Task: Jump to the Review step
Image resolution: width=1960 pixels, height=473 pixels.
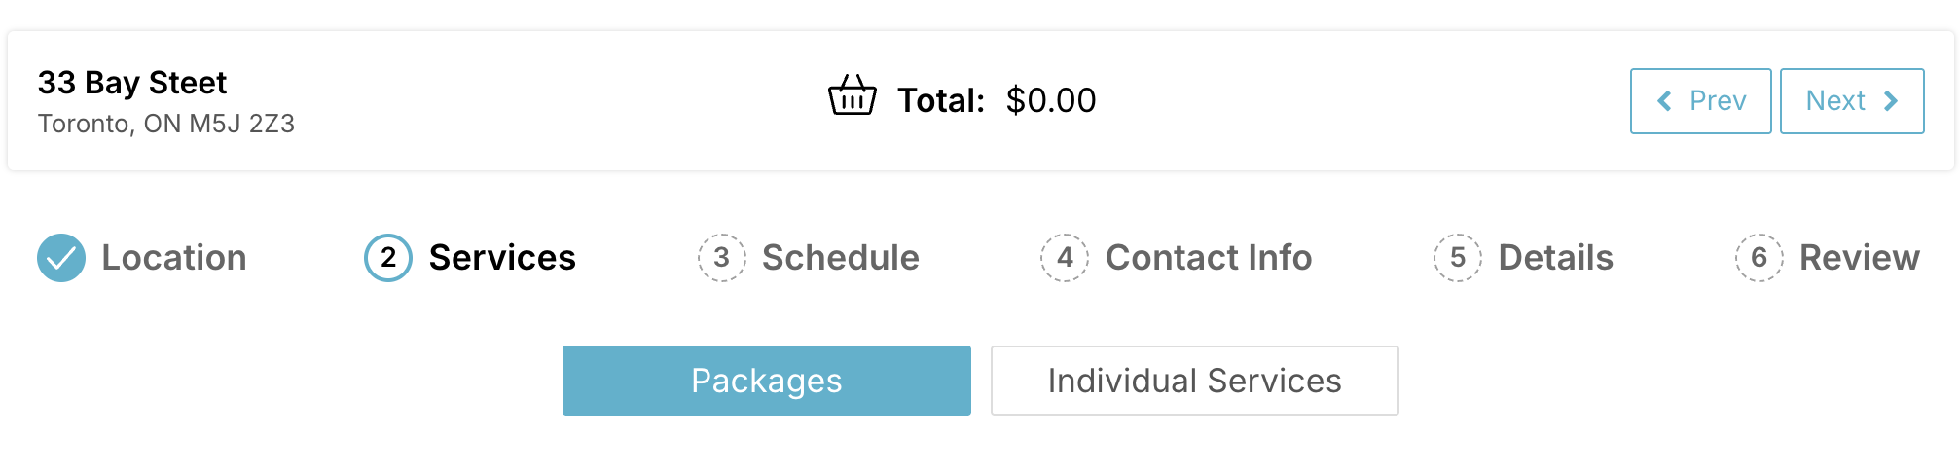Action: (1859, 258)
